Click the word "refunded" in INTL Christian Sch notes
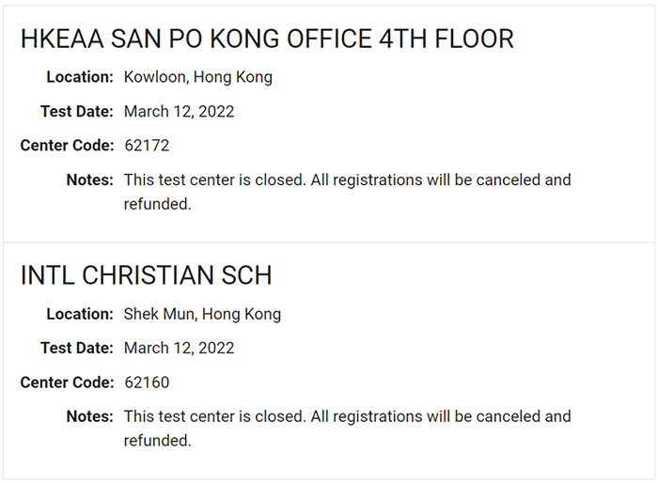This screenshot has width=658, height=484. [155, 440]
